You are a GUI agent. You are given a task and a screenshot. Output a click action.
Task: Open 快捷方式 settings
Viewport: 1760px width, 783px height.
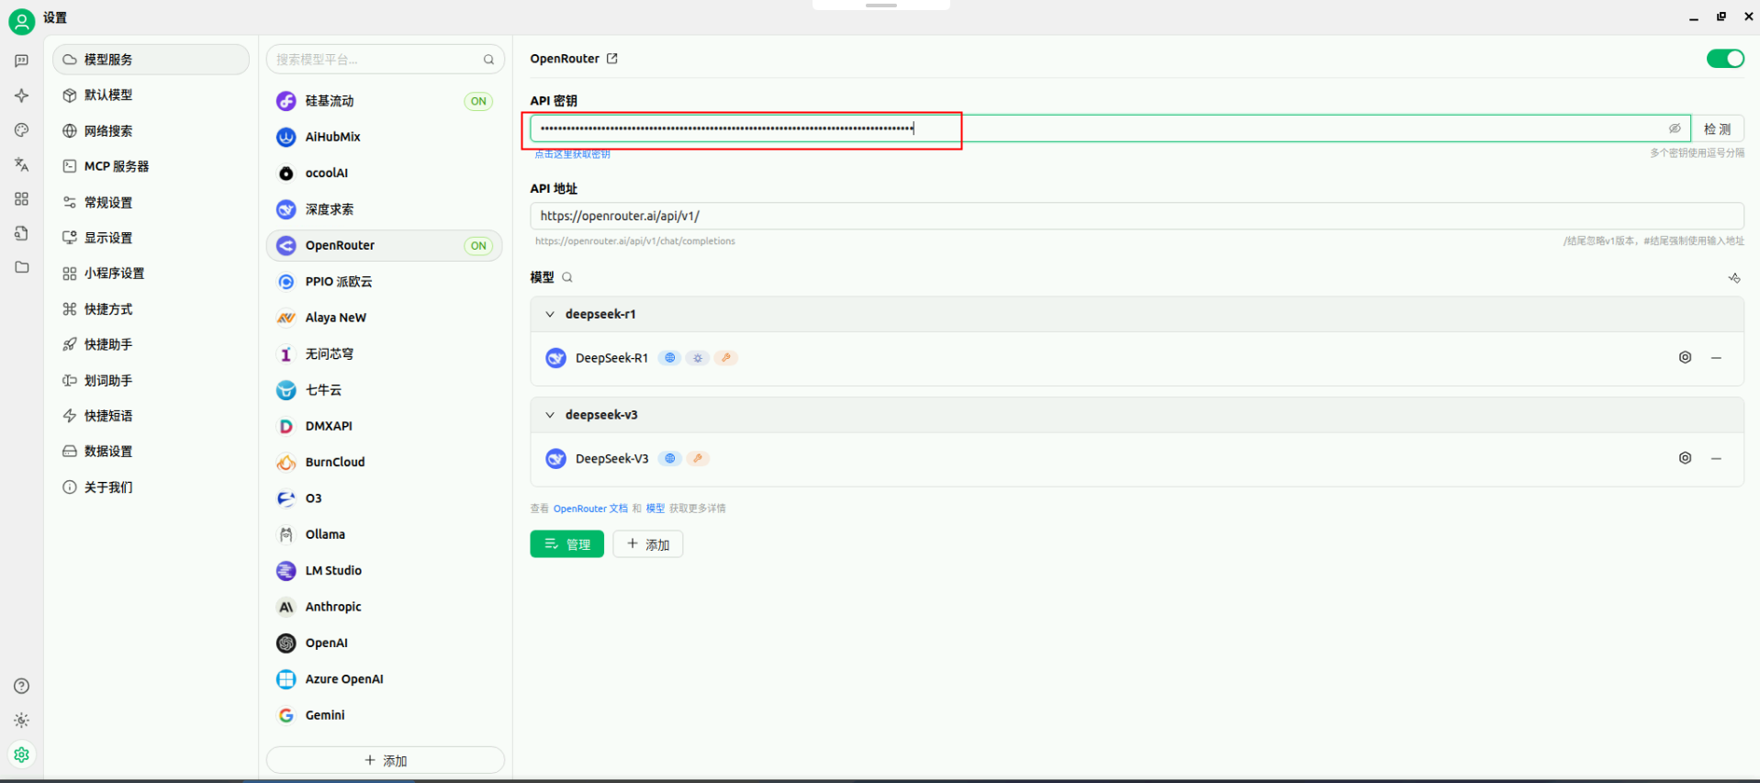pyautogui.click(x=151, y=309)
